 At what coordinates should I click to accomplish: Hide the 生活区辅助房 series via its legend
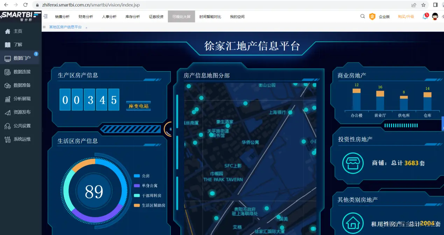[x=146, y=205]
